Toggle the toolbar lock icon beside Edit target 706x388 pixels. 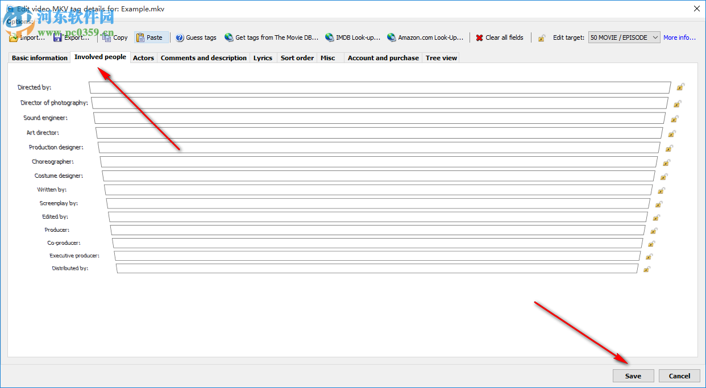[542, 38]
